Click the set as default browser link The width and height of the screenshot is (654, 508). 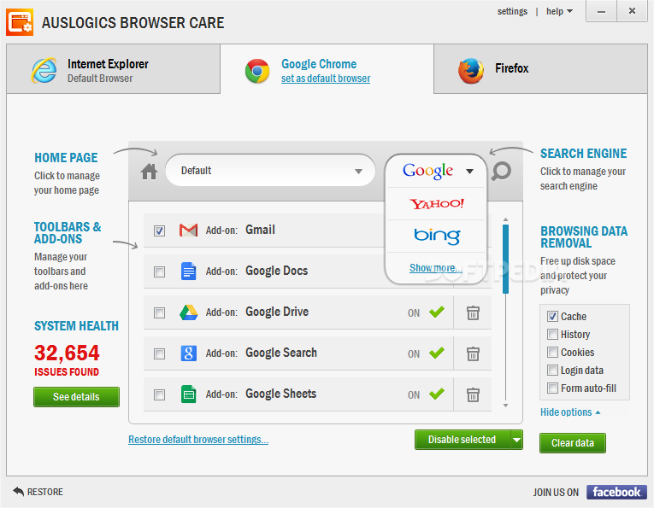[x=326, y=79]
